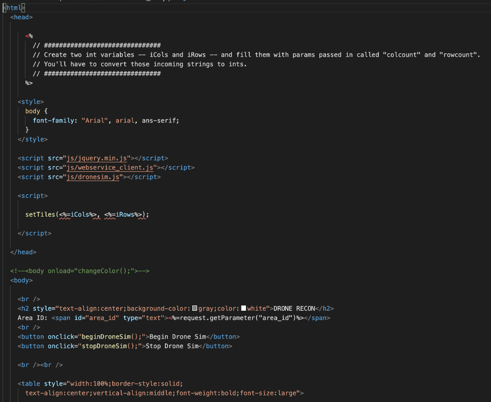The width and height of the screenshot is (491, 402).
Task: Click the beginDroneSim(); onclick handler
Action: click(112, 337)
